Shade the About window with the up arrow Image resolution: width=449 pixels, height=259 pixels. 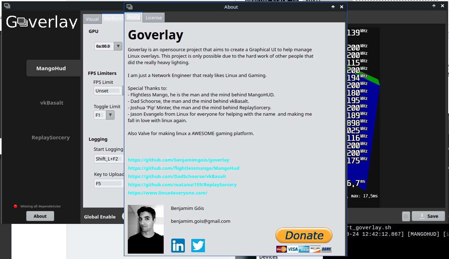(x=333, y=7)
